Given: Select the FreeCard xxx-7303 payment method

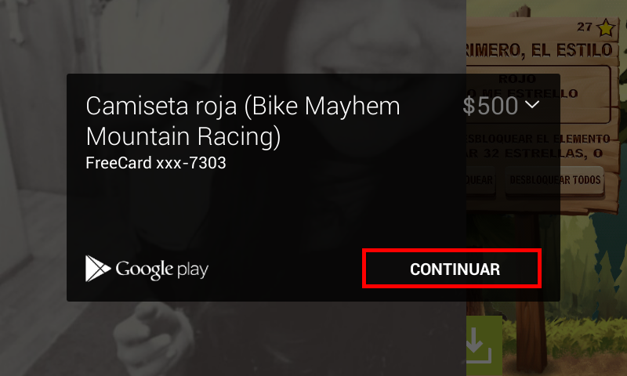Looking at the screenshot, I should pos(156,163).
